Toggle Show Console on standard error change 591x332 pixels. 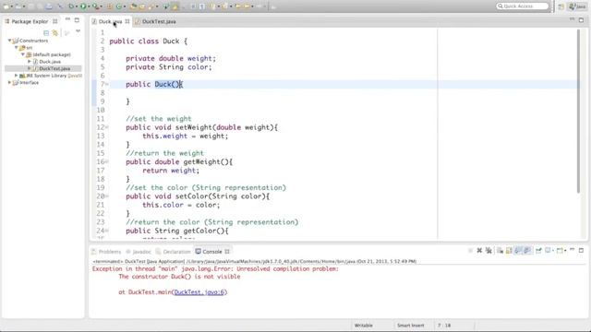click(527, 251)
